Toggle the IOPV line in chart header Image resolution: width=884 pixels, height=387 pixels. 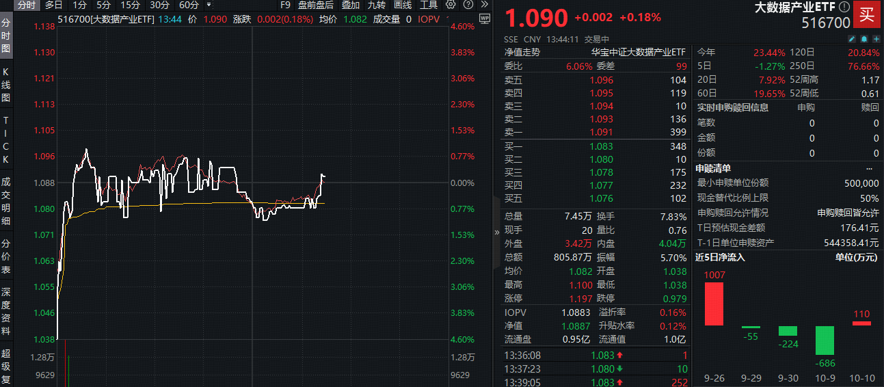429,19
